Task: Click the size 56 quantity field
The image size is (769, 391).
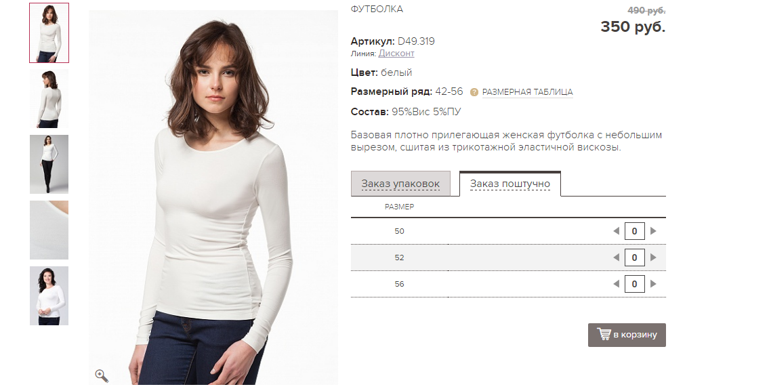Action: (635, 284)
